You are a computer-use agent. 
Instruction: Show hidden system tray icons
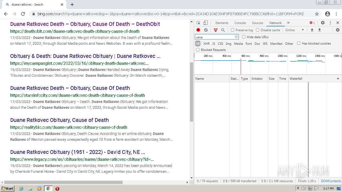pyautogui.click(x=298, y=189)
